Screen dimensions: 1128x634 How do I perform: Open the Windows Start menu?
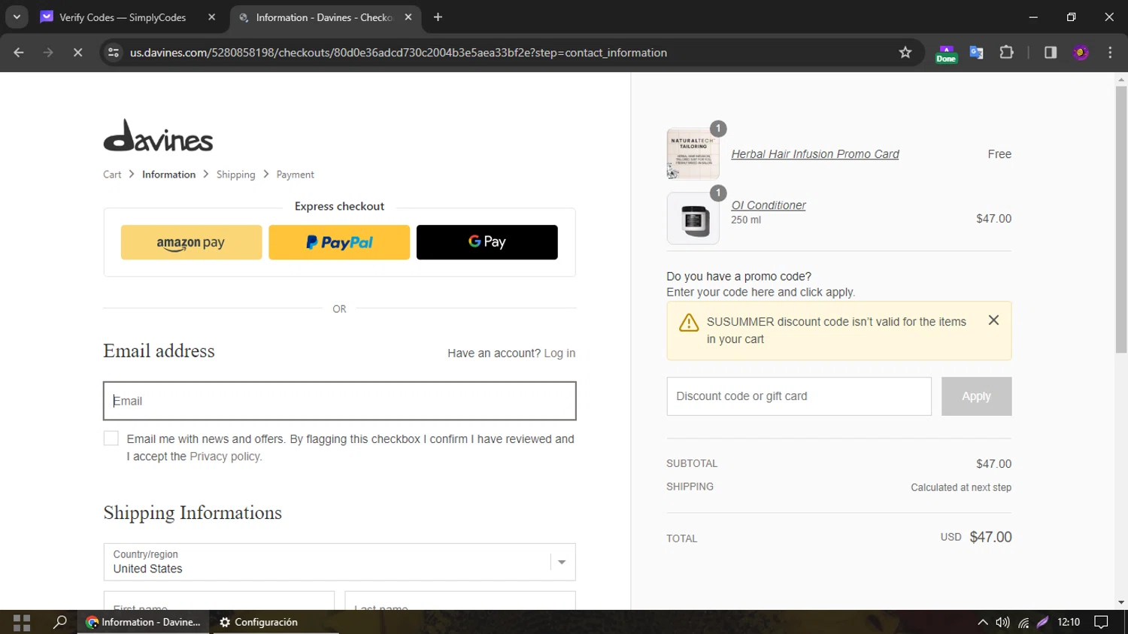coord(22,622)
